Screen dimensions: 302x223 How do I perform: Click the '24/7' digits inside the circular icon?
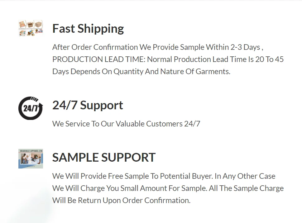tap(30, 108)
